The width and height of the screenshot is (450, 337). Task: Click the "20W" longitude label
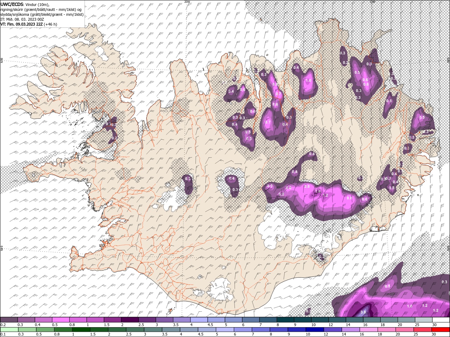[187, 2]
